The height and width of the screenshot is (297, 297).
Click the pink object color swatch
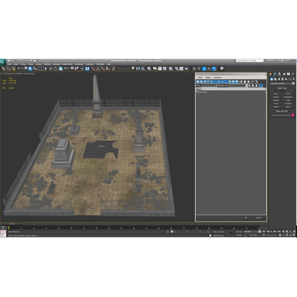tap(293, 115)
